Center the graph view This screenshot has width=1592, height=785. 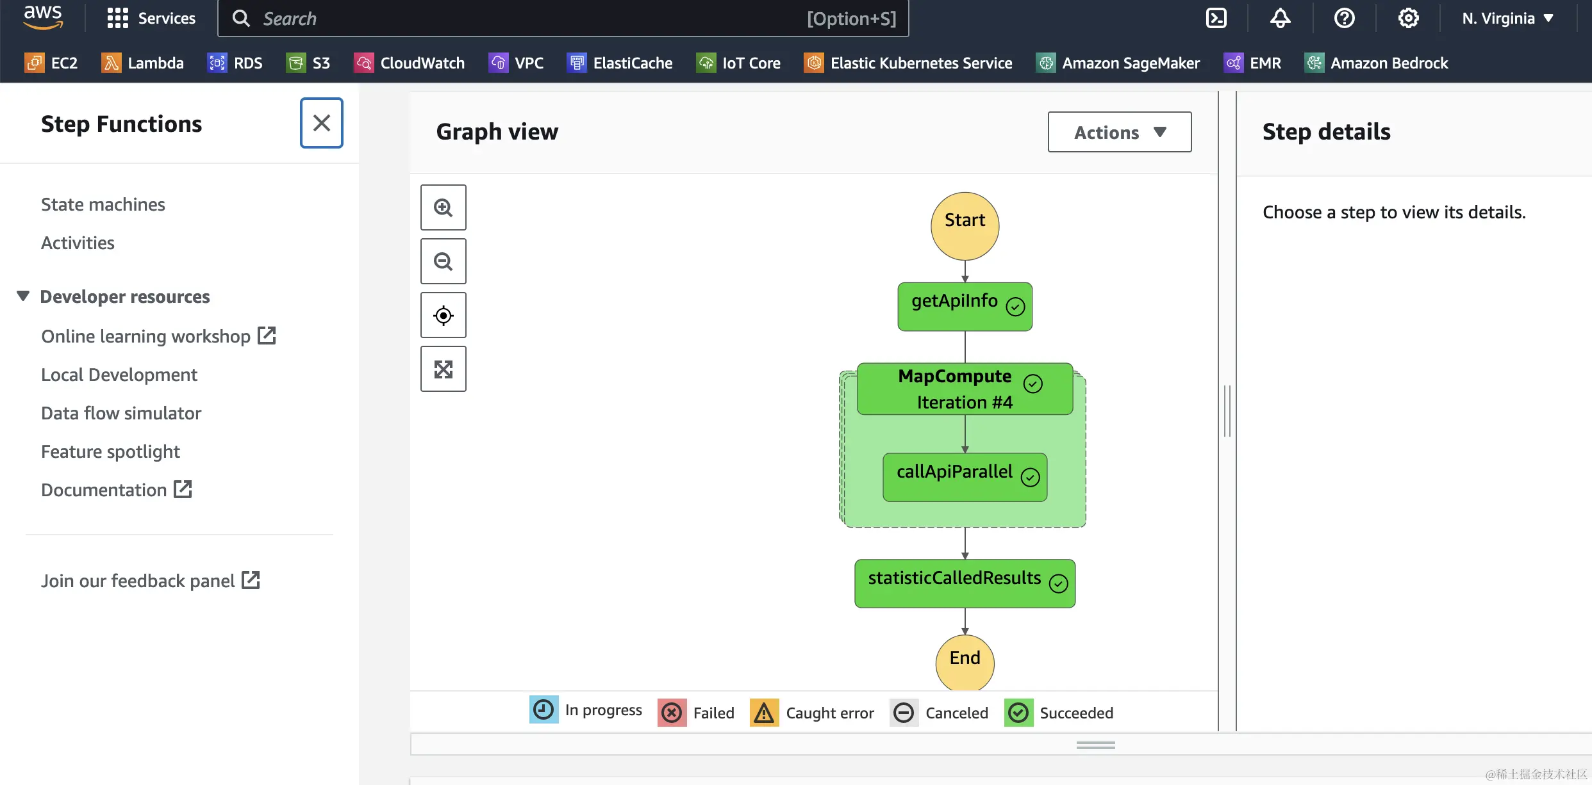pyautogui.click(x=444, y=315)
